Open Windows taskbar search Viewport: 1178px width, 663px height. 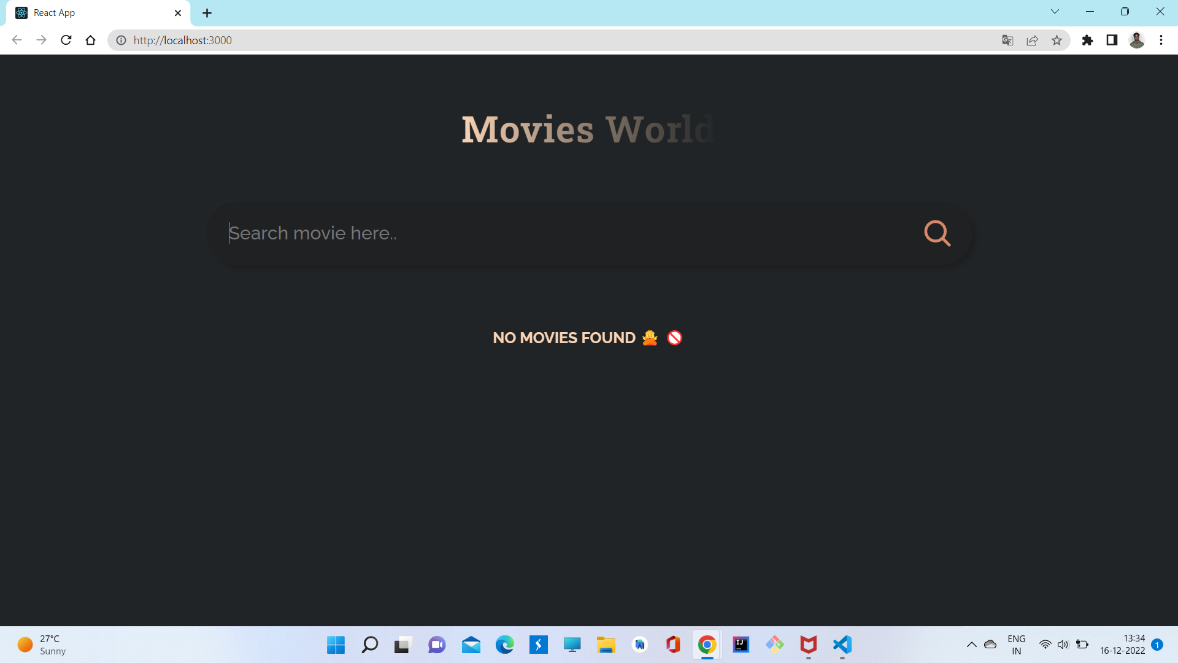coord(369,645)
